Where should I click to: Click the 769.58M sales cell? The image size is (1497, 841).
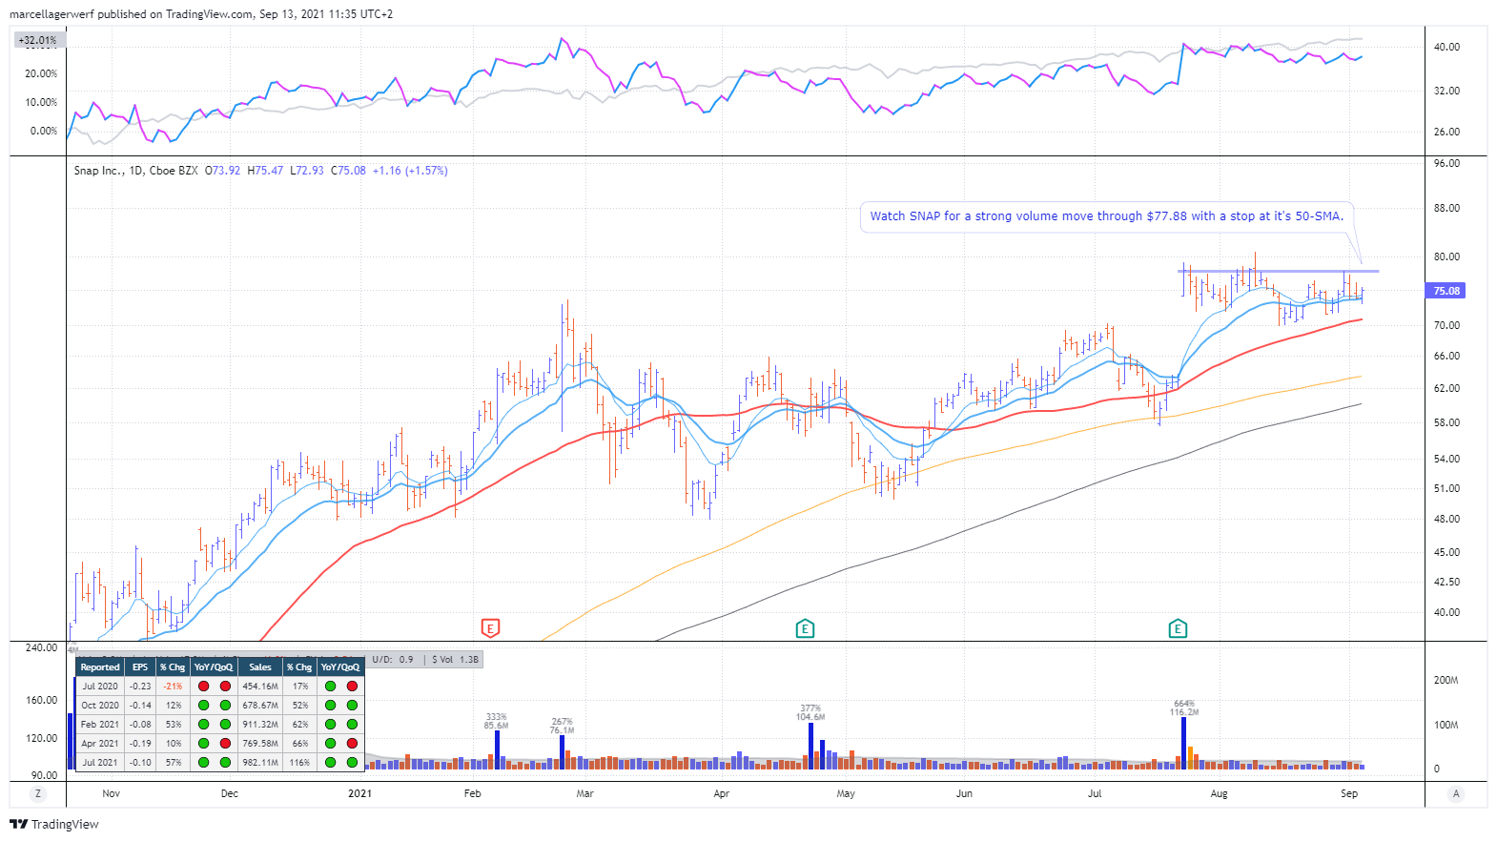point(260,744)
